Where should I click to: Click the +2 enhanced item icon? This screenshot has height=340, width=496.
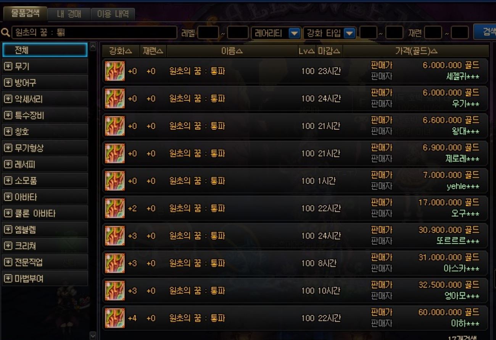(114, 208)
